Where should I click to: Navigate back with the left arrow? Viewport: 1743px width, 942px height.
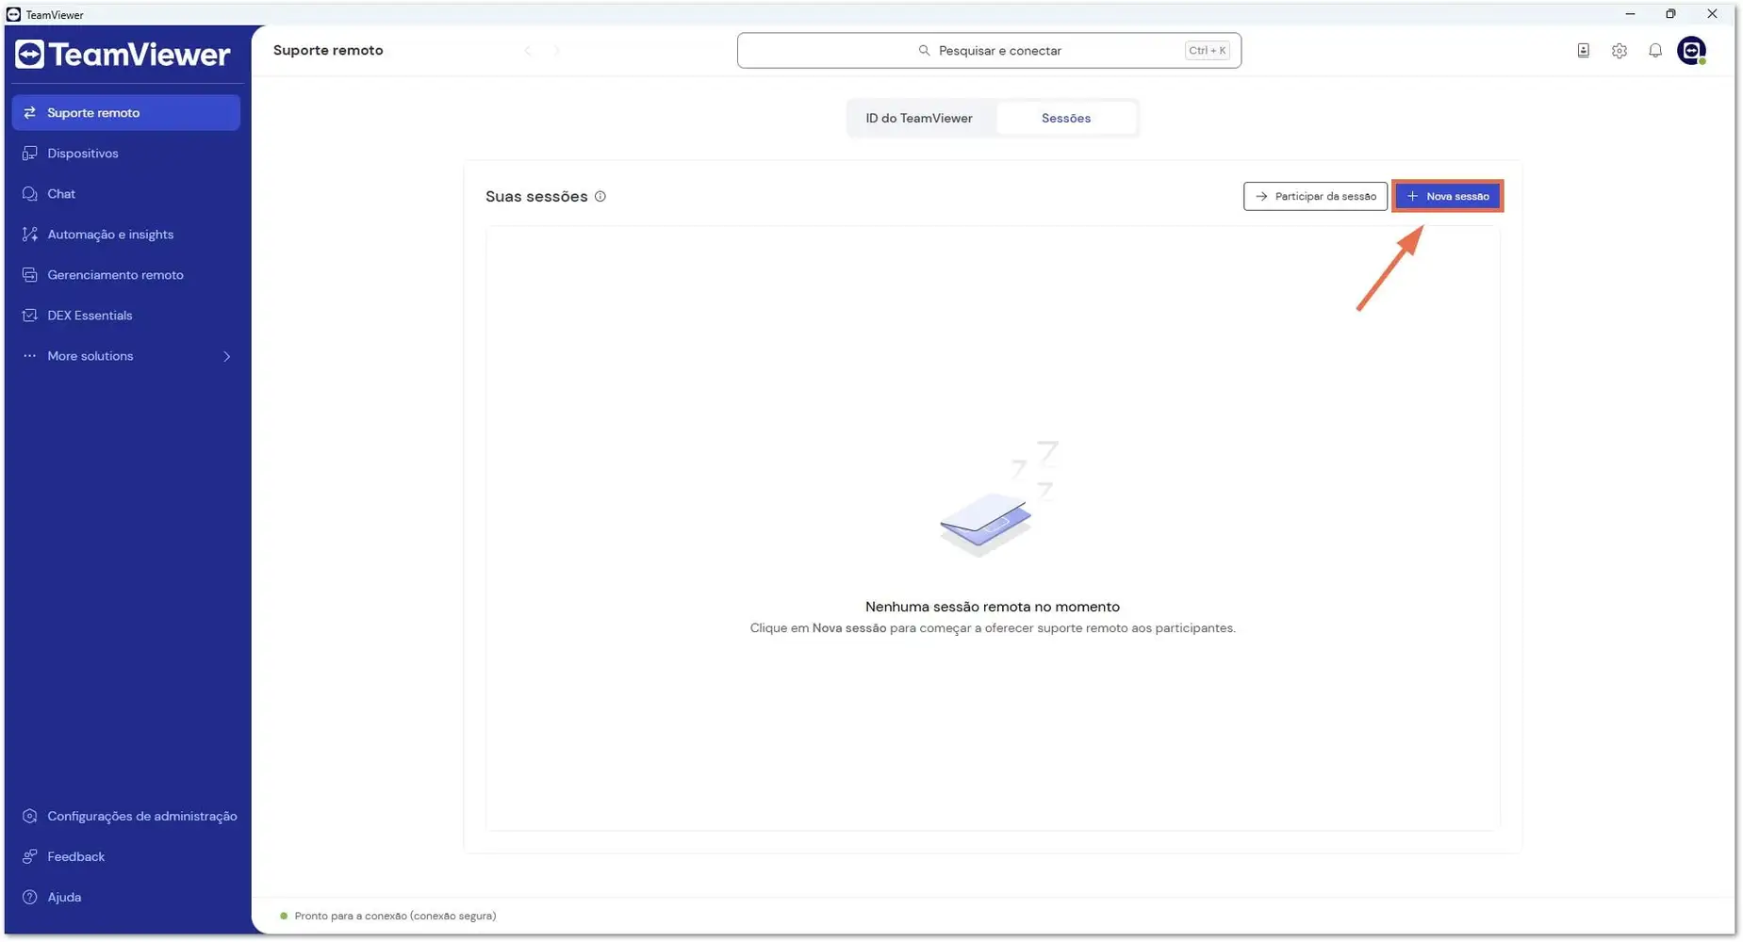tap(528, 51)
